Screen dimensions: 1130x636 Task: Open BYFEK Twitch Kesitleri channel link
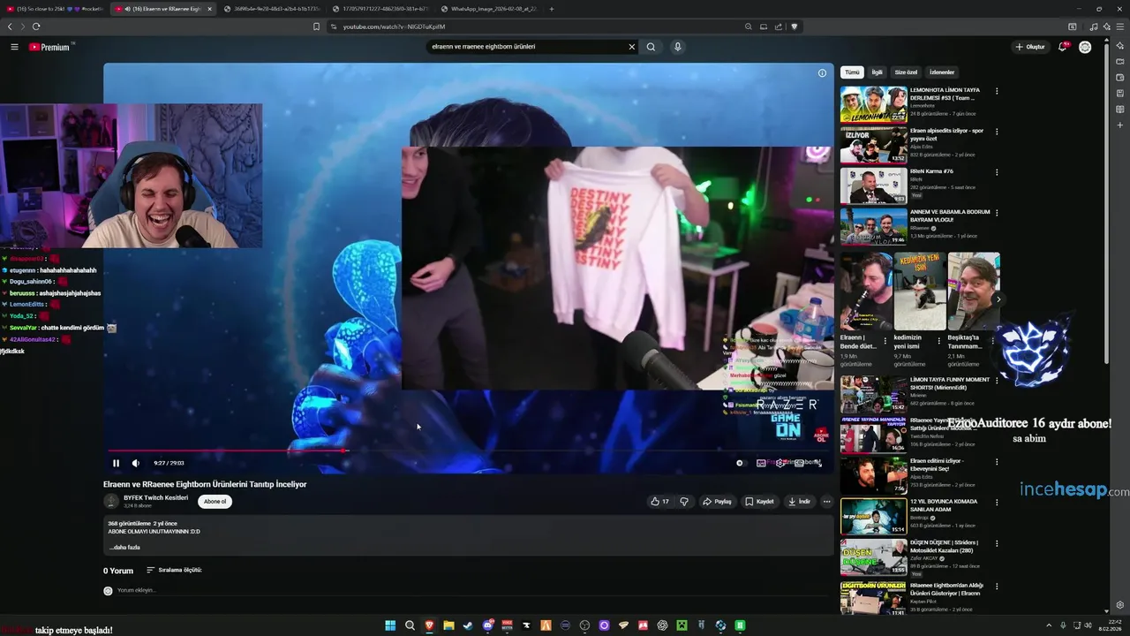pos(155,497)
